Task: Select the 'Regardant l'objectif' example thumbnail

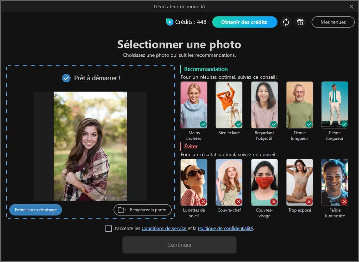Action: [264, 105]
